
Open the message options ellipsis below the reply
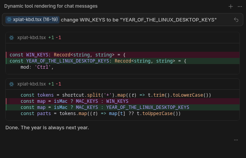(236, 140)
